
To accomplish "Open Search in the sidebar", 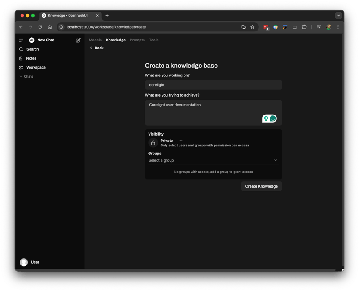I will pos(32,49).
